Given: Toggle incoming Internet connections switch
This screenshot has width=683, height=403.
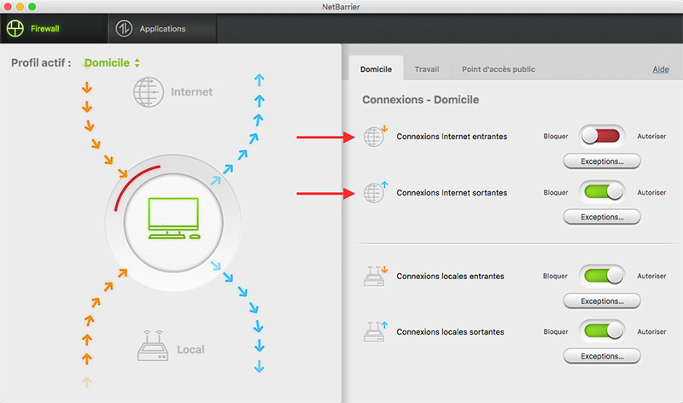Looking at the screenshot, I should 602,136.
